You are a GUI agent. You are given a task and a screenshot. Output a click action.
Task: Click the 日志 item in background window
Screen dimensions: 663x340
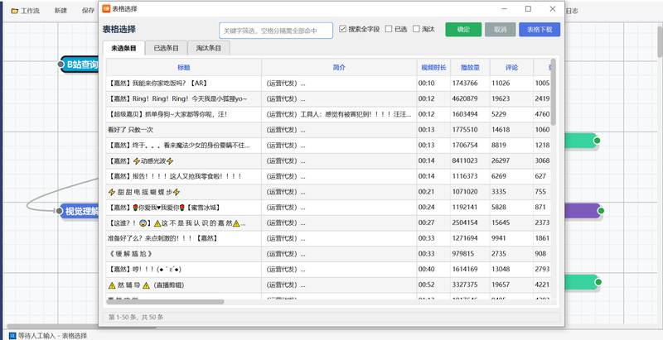572,11
